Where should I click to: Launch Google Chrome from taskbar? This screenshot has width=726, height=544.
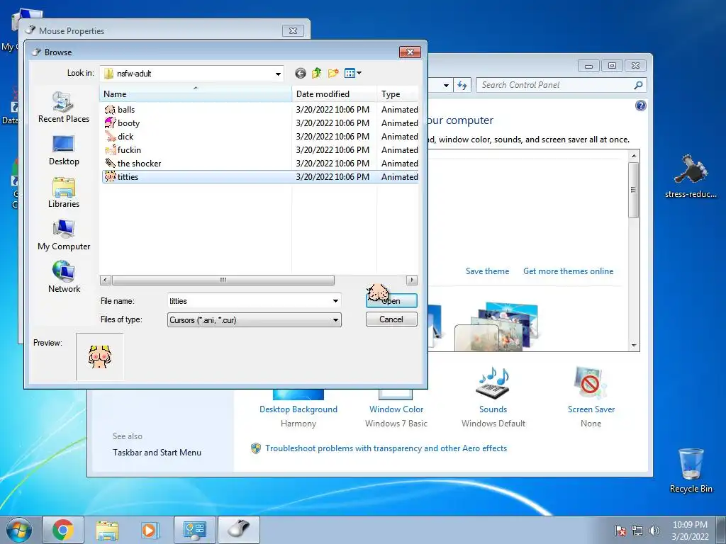pyautogui.click(x=63, y=530)
